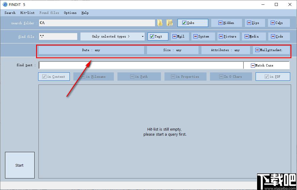Enable the Hidden files checkbox
Image resolution: width=297 pixels, height=190 pixels.
227,23
